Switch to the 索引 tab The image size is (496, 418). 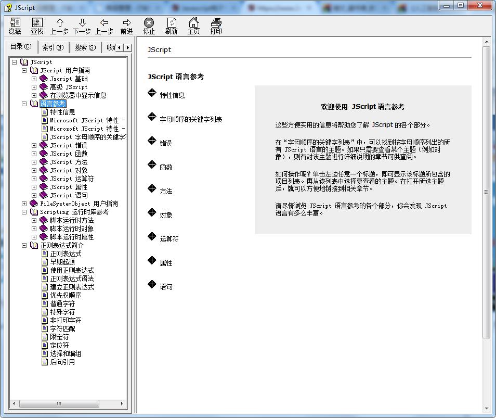pos(53,47)
